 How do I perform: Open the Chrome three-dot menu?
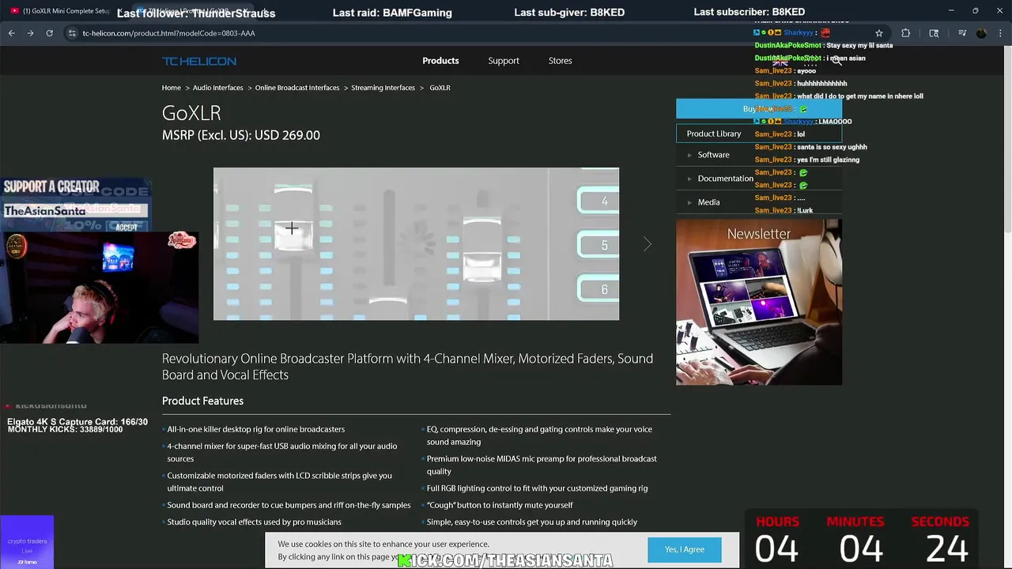pyautogui.click(x=1000, y=33)
